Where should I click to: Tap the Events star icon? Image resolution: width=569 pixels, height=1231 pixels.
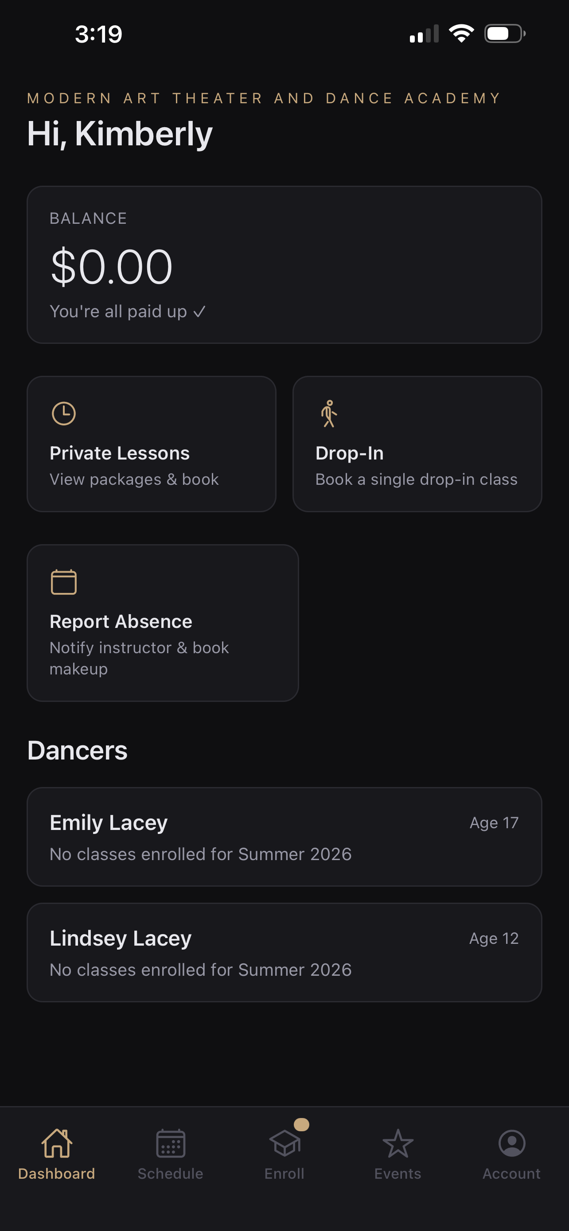point(398,1144)
